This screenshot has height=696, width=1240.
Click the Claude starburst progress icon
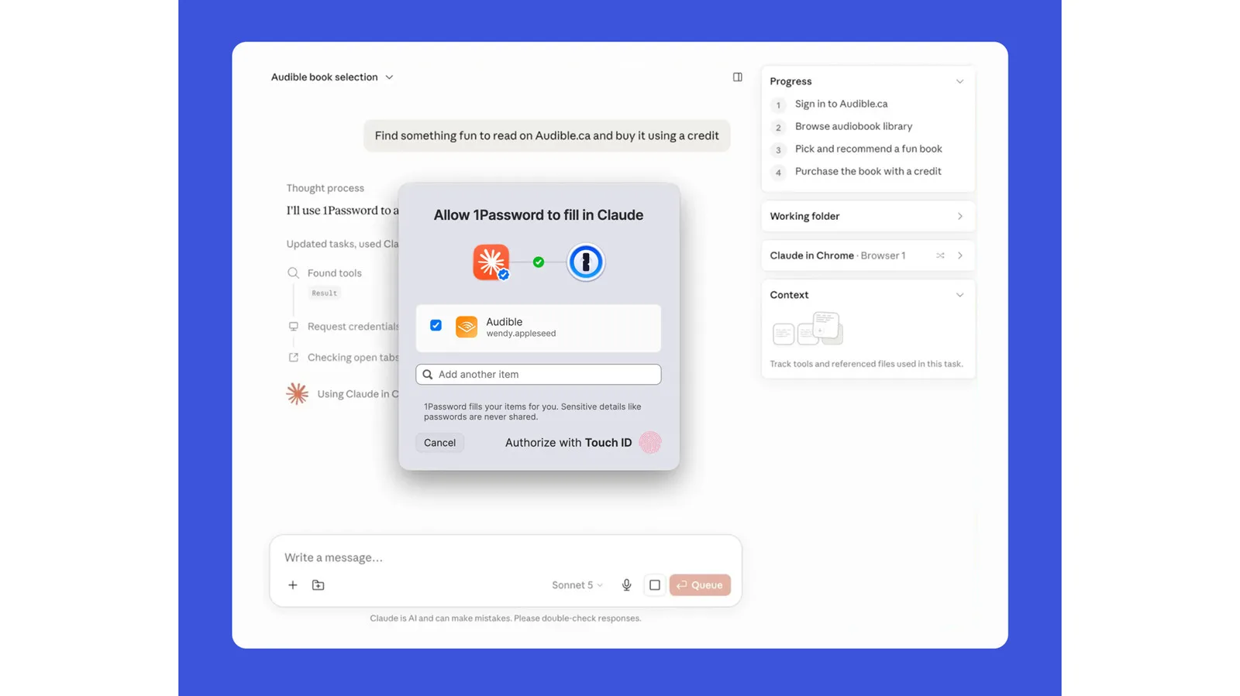(297, 394)
